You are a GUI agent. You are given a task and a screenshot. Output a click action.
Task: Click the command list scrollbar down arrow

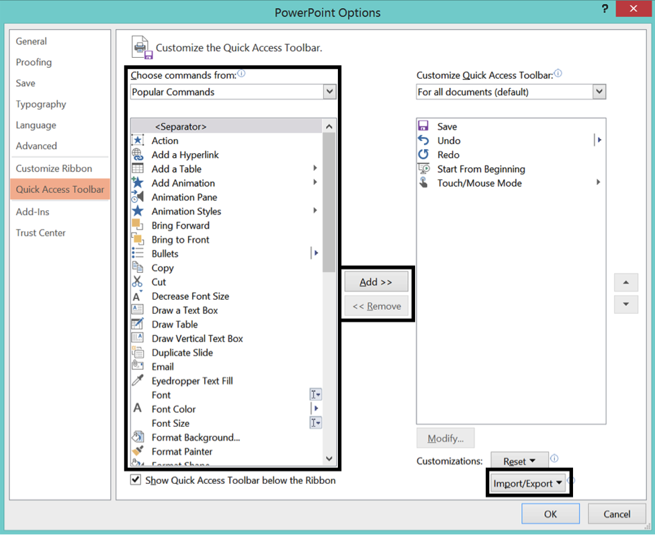[x=330, y=458]
